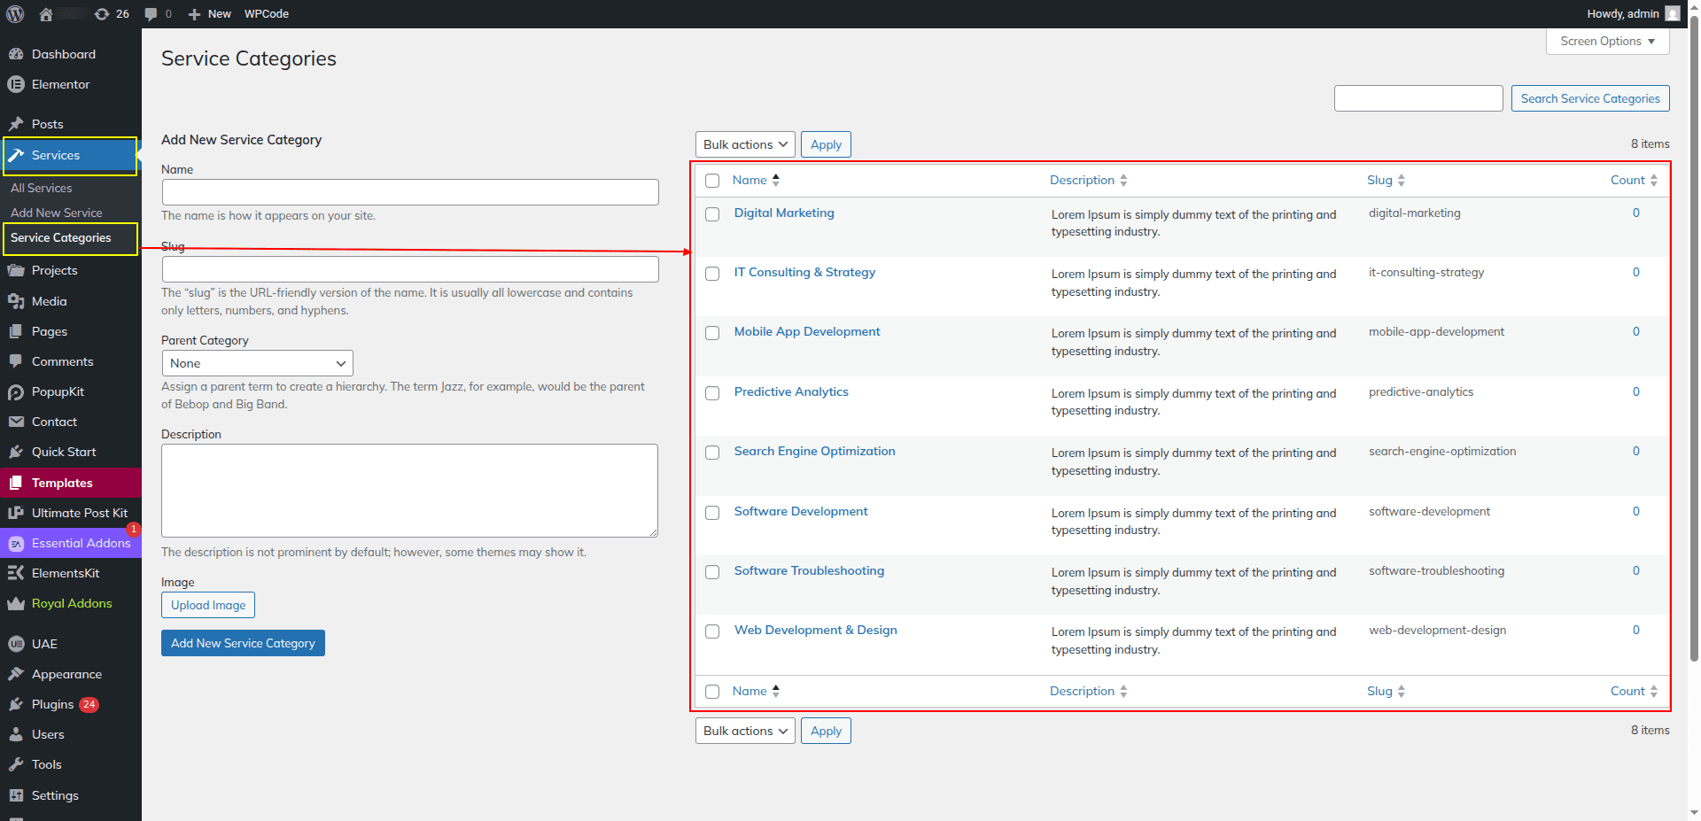
Task: Sort by the Slug column header
Action: pos(1386,180)
